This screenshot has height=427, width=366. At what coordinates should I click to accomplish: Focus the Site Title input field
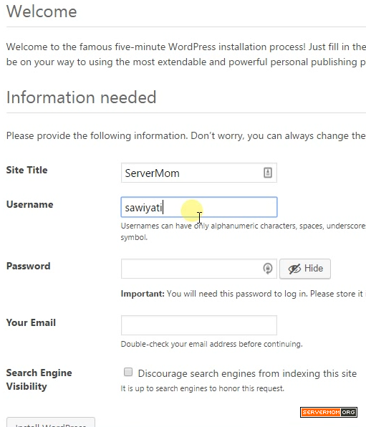click(199, 173)
